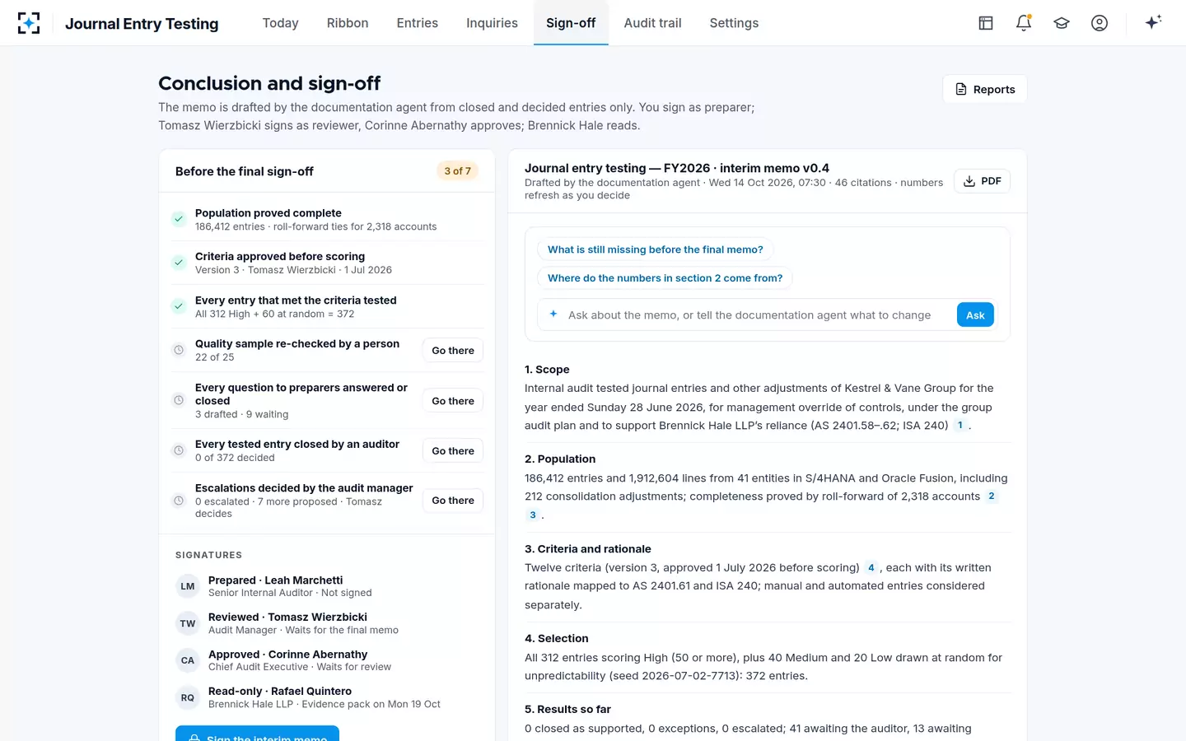Click the LM avatar for Leah Marchetti
The image size is (1186, 741).
coord(188,586)
